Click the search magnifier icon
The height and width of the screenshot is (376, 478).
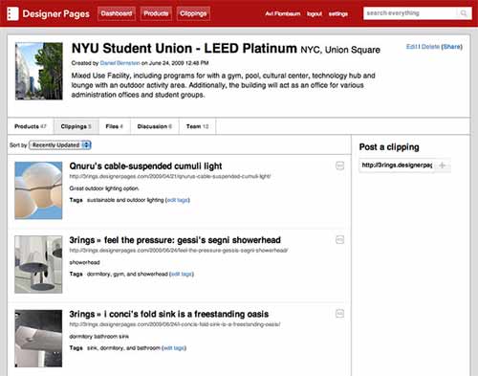[464, 13]
